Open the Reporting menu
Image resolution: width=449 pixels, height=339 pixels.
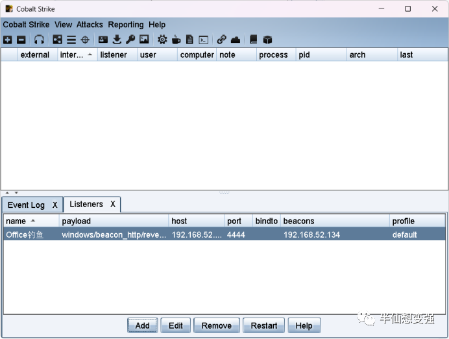click(x=126, y=25)
